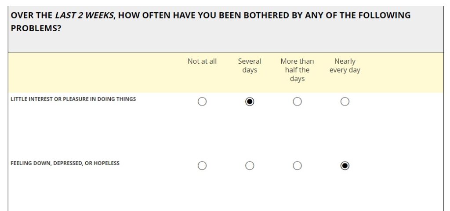This screenshot has width=450, height=211.
Task: Select 'Nearly every day' for feeling down, depressed
Action: (x=345, y=166)
